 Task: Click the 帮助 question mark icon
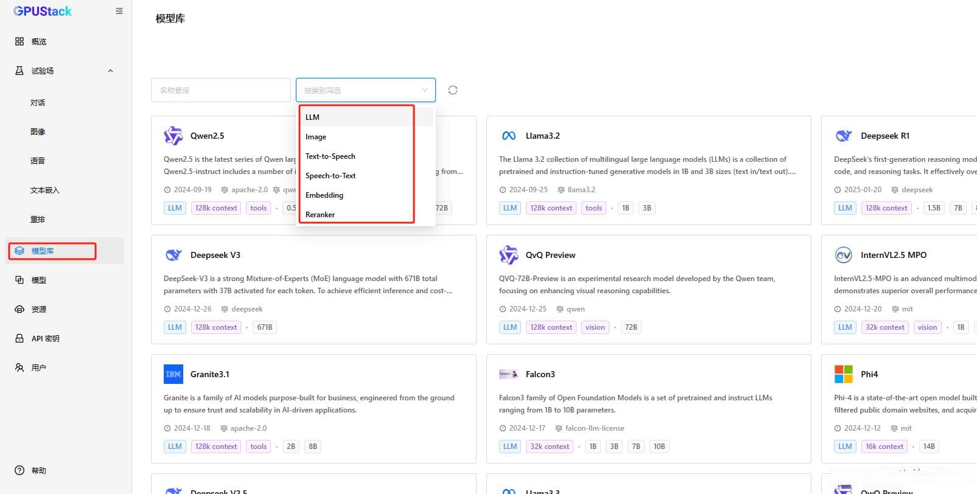(x=19, y=470)
